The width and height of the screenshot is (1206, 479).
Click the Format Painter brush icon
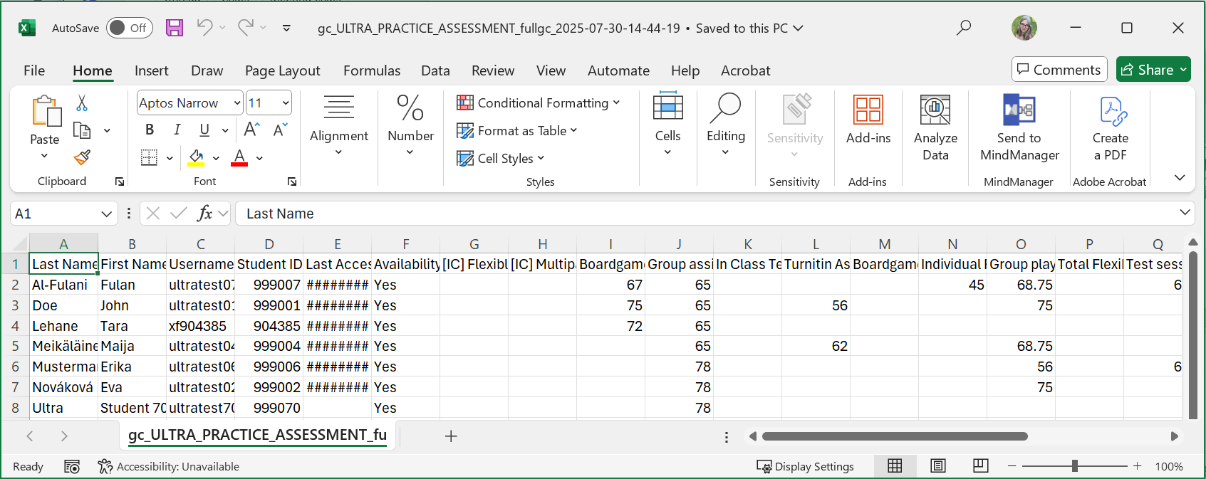[x=82, y=157]
